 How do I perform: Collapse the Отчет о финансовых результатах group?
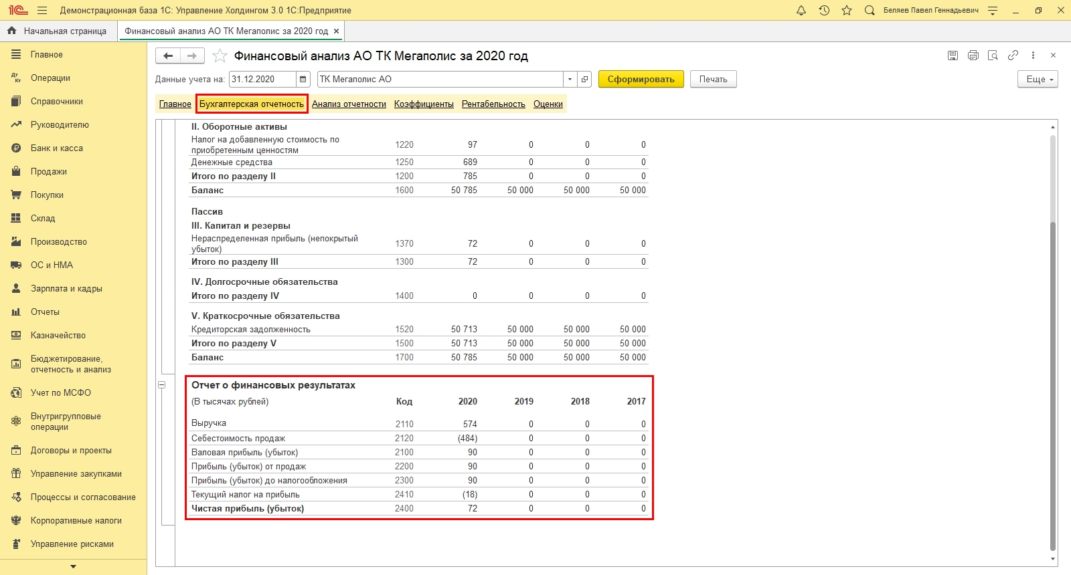[162, 385]
